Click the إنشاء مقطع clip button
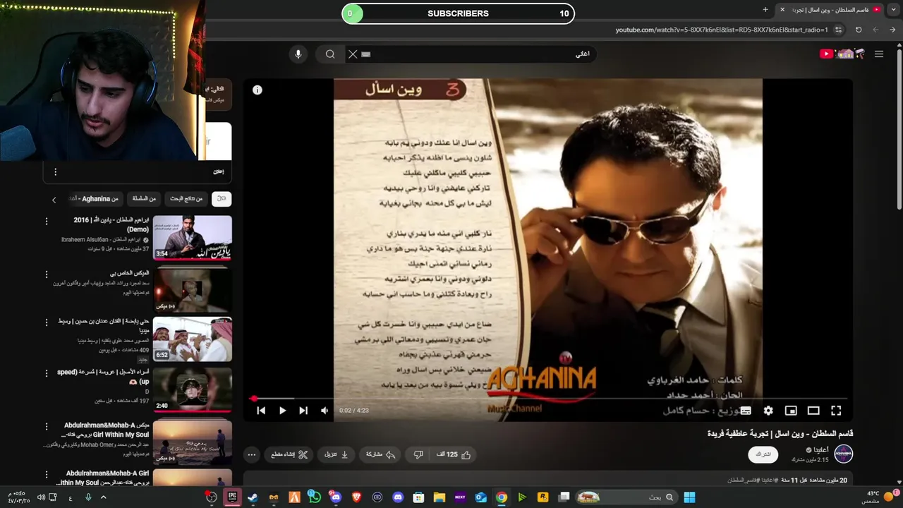Viewport: 903px width, 508px height. 290,455
